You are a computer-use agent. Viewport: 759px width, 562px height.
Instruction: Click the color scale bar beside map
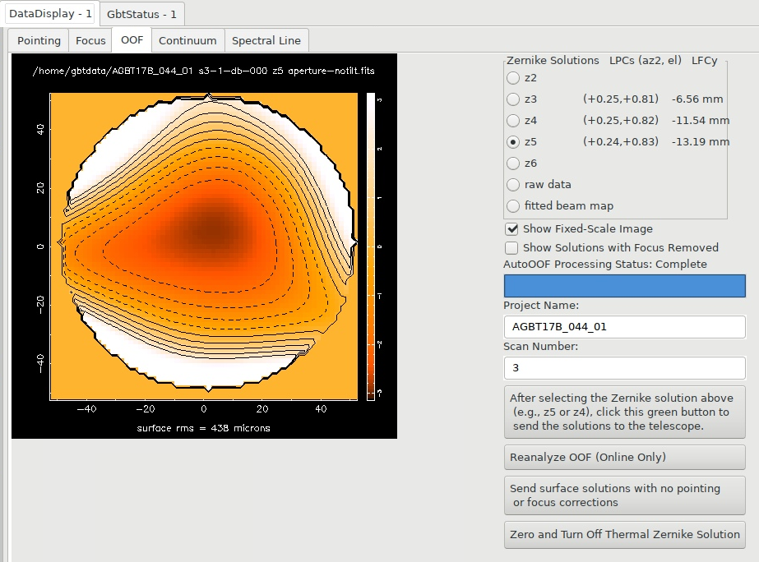(371, 246)
